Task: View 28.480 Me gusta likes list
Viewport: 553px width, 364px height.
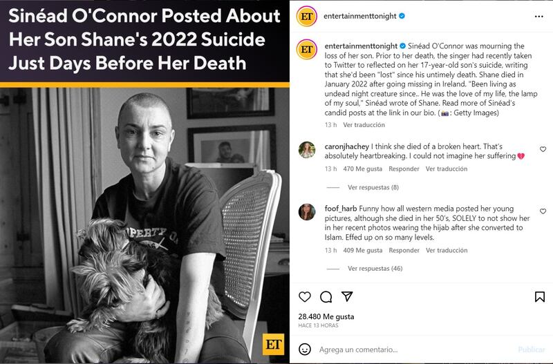Action: (x=326, y=316)
